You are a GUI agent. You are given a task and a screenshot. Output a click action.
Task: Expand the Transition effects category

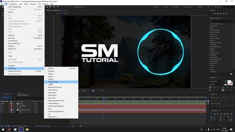(x=209, y=72)
